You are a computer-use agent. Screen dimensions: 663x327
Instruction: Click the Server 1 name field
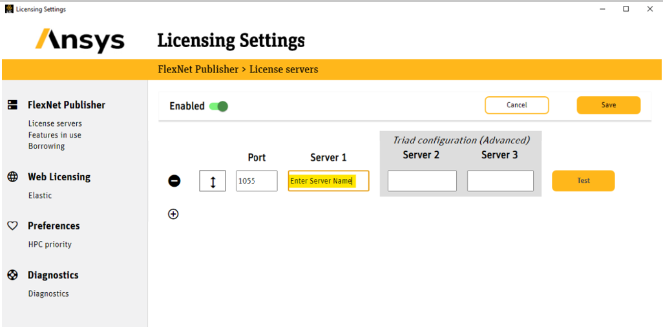coord(328,181)
